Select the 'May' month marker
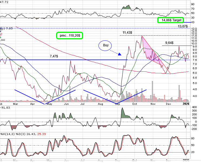 [x=49, y=103]
